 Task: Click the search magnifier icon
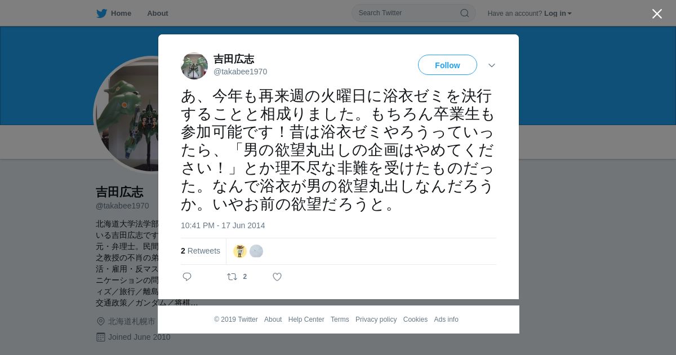[x=465, y=13]
